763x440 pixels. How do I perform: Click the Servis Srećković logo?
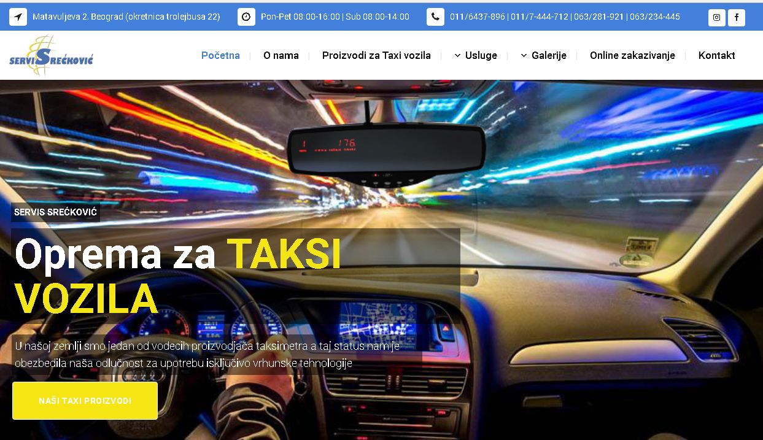click(x=52, y=55)
